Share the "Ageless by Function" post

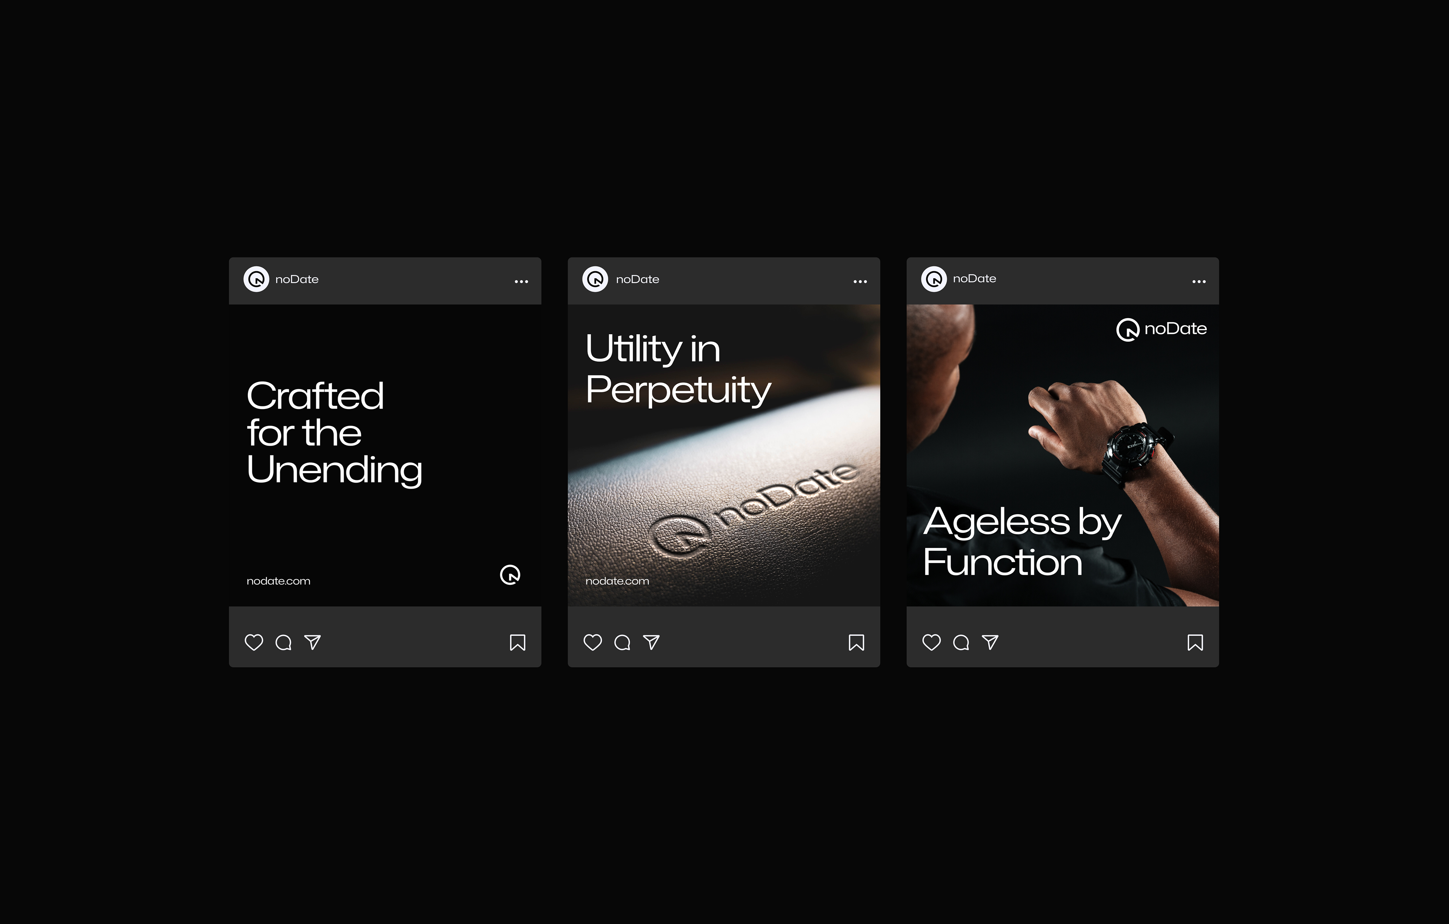[990, 643]
